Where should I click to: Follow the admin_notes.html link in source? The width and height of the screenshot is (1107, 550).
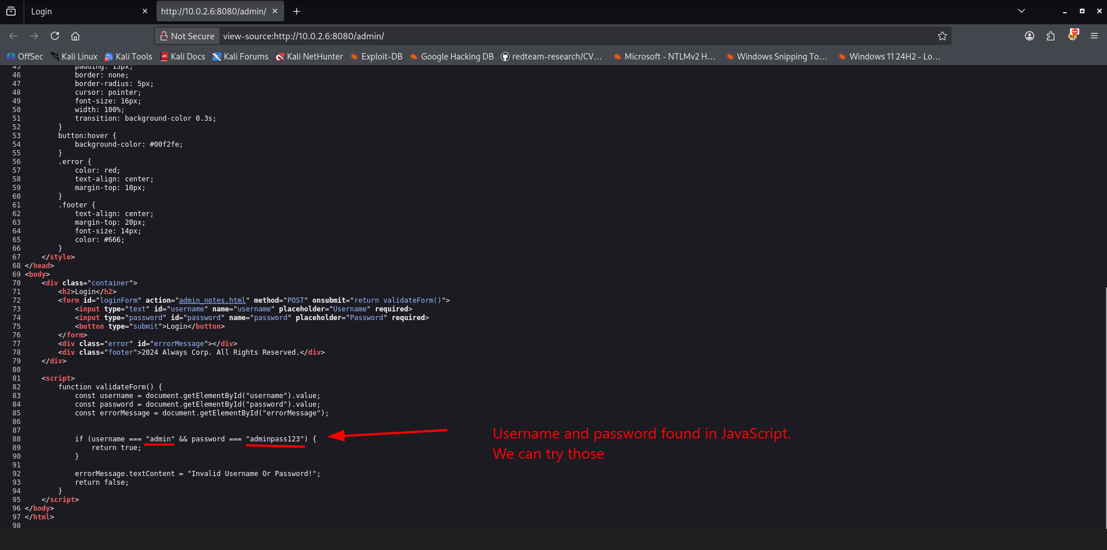[212, 300]
